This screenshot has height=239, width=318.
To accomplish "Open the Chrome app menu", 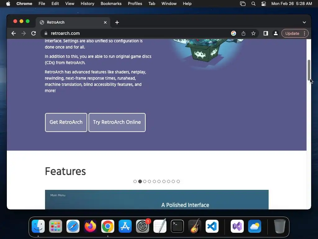I will click(24, 4).
